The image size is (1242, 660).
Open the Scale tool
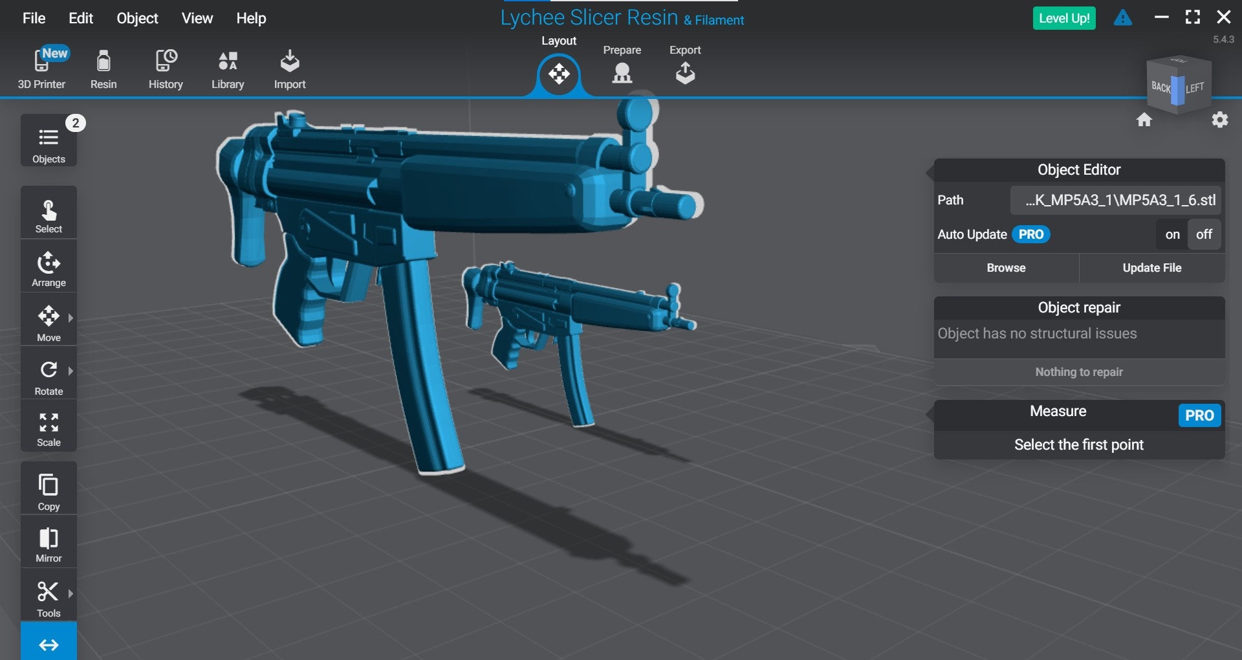click(x=48, y=426)
